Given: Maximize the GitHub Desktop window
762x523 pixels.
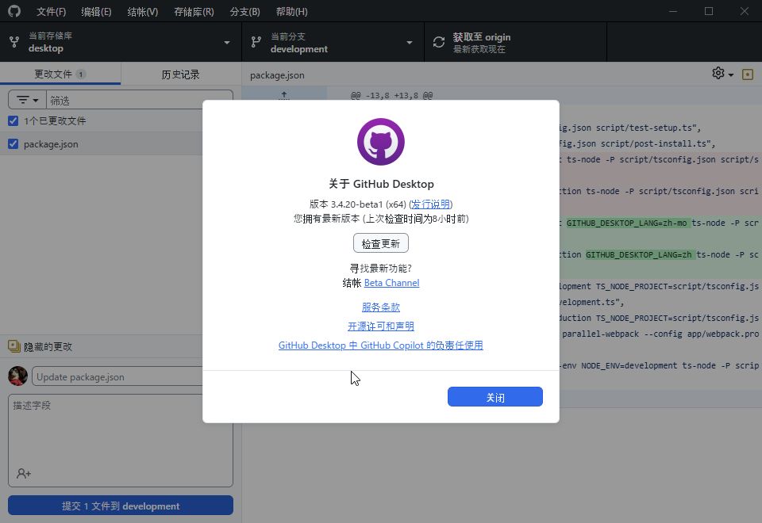Looking at the screenshot, I should pyautogui.click(x=709, y=11).
